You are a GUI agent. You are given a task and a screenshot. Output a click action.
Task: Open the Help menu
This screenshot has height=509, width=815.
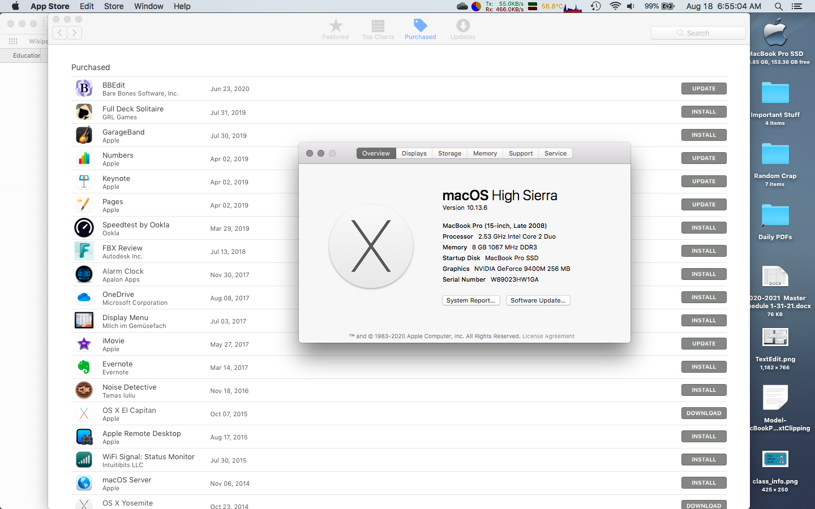182,6
